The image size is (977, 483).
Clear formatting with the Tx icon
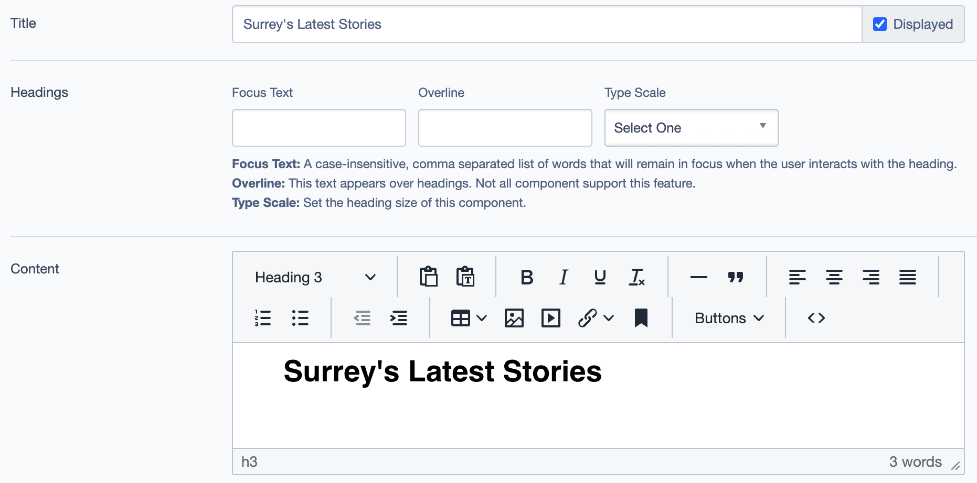pos(636,277)
